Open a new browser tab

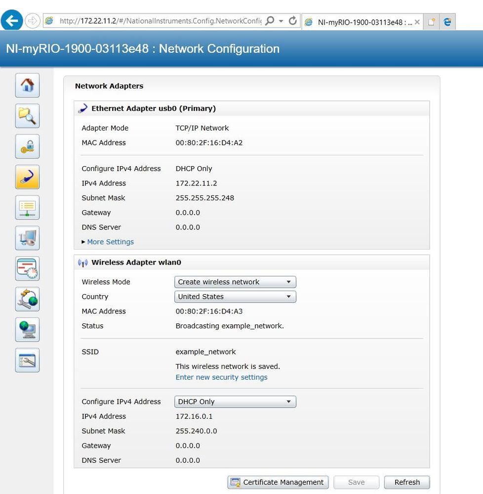[x=431, y=22]
